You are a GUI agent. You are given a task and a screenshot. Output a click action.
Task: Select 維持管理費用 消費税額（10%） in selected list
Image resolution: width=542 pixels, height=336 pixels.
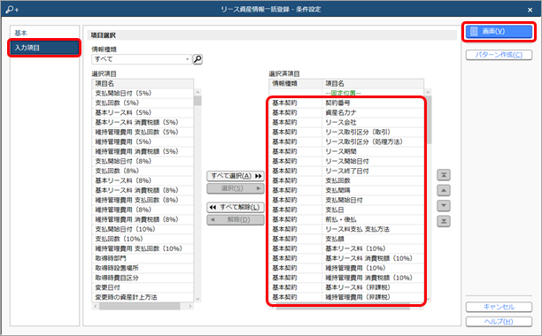point(346,278)
